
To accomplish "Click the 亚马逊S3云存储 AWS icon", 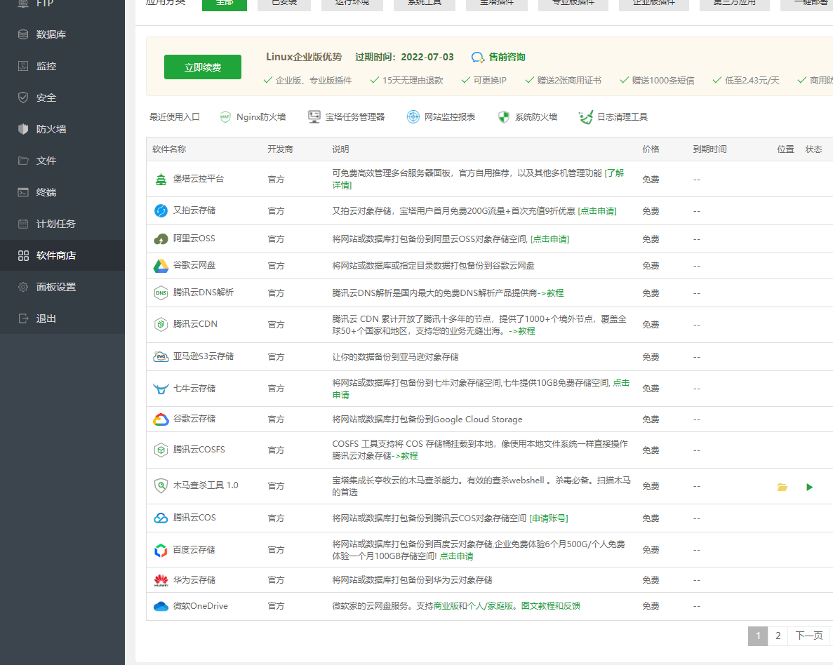I will (161, 357).
